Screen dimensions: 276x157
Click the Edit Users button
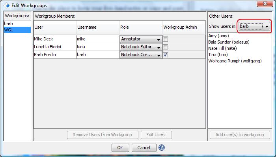(156, 135)
